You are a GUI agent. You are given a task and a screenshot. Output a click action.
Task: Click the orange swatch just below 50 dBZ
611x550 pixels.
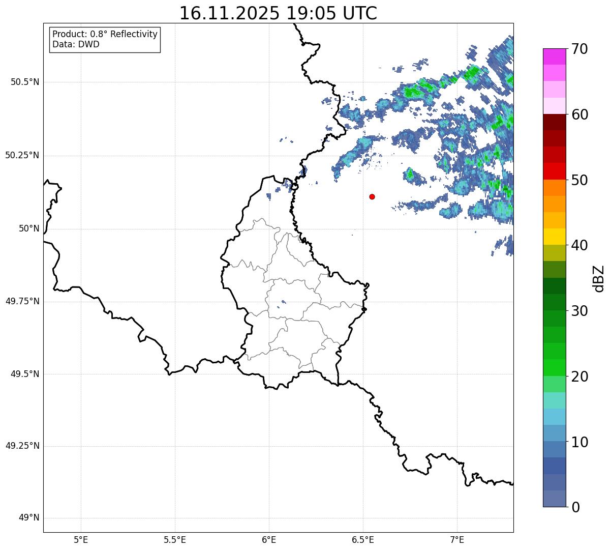[x=554, y=188]
